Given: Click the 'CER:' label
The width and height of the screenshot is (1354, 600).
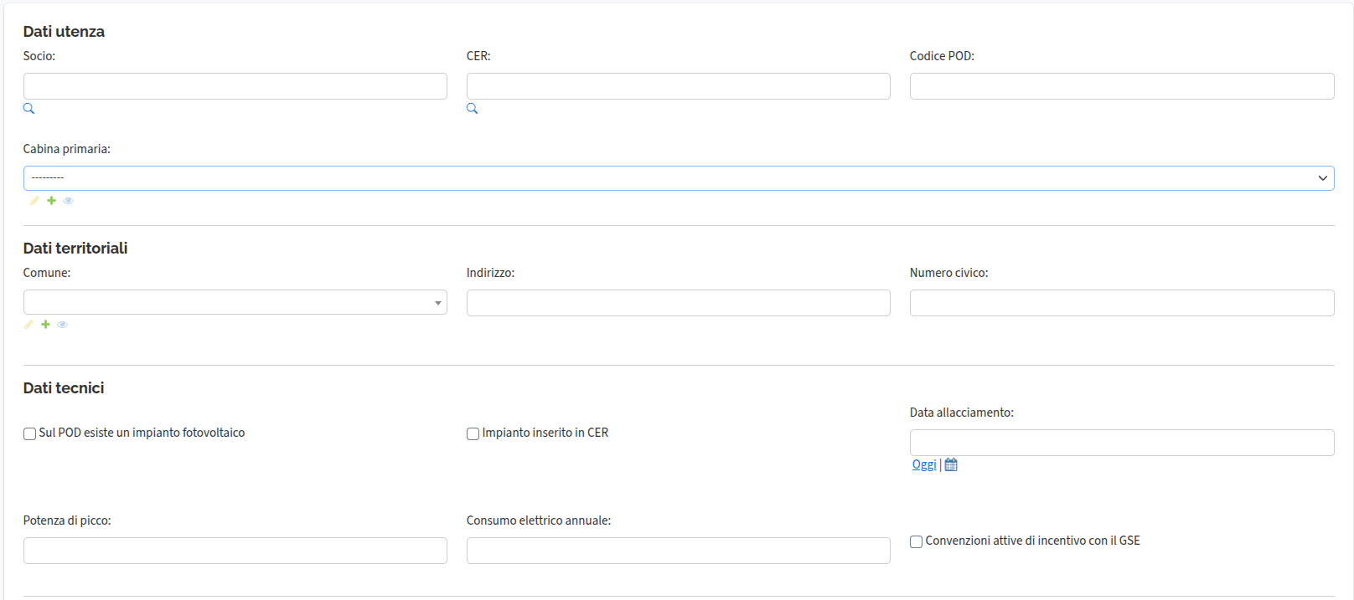Looking at the screenshot, I should click(x=478, y=56).
